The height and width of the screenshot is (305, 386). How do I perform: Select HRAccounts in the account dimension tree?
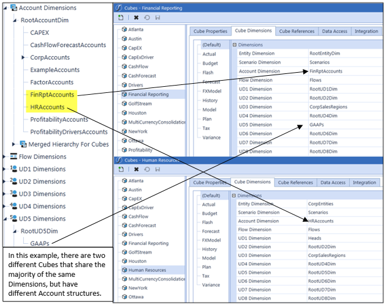tap(47, 107)
